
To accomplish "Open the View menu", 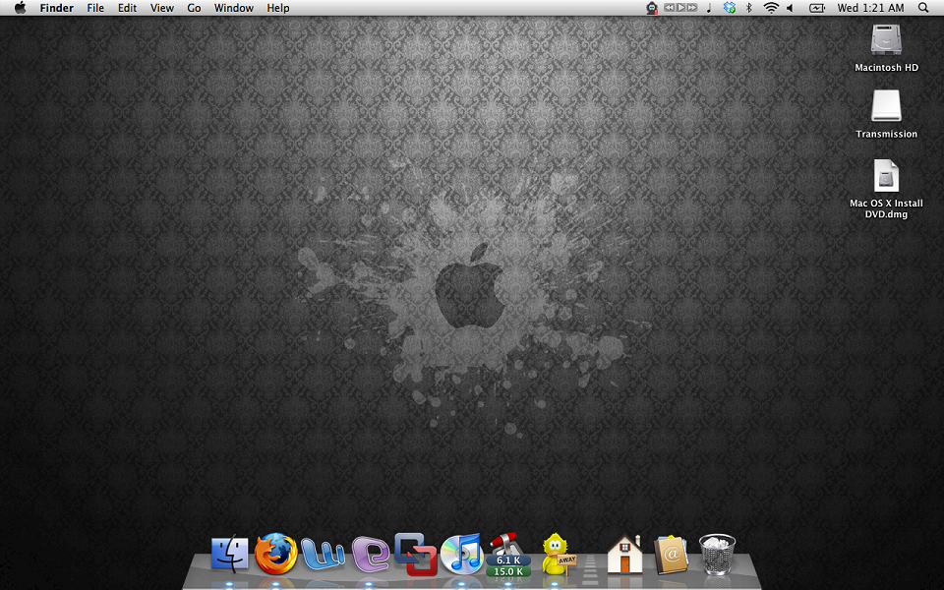I will [162, 8].
